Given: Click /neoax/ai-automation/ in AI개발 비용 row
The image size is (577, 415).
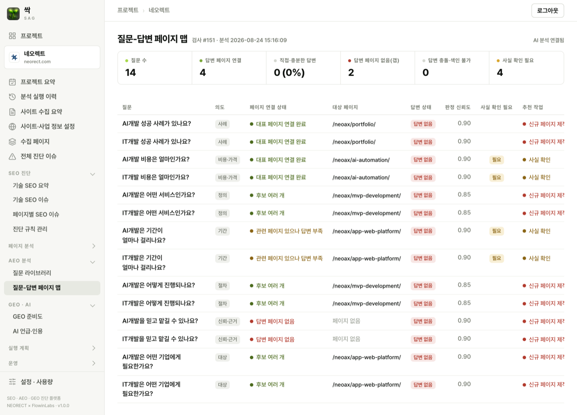Looking at the screenshot, I should point(361,160).
